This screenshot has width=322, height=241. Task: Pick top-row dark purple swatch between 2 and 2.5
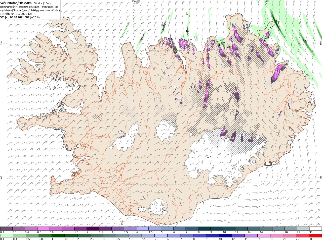(x=93, y=229)
